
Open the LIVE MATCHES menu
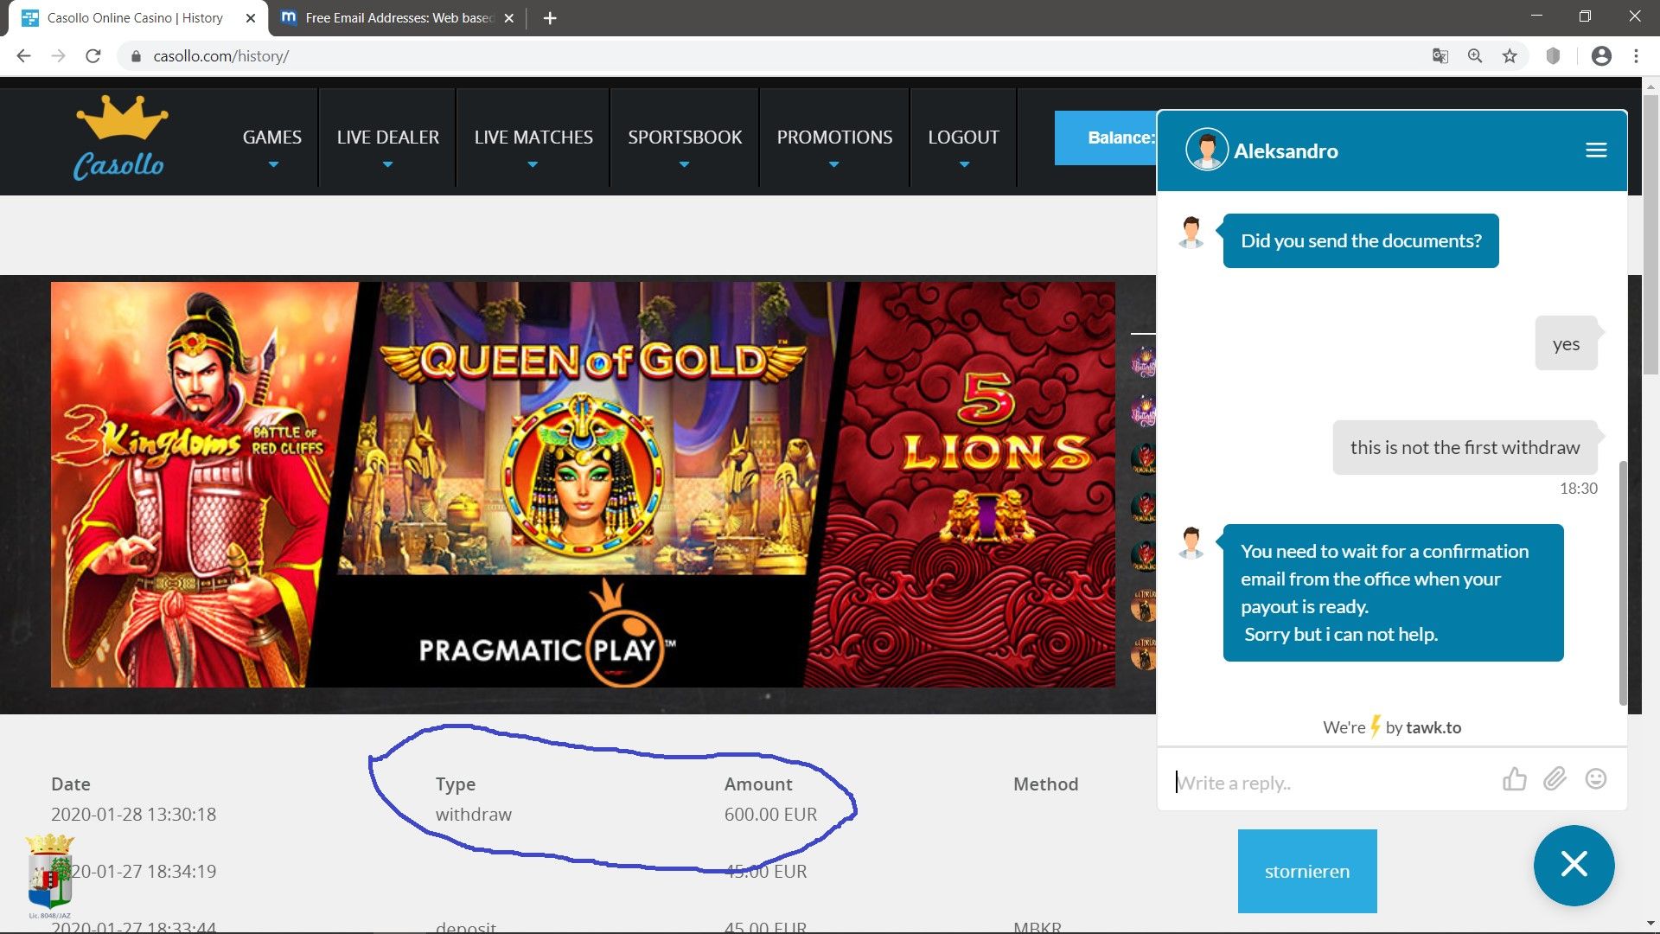pyautogui.click(x=533, y=138)
